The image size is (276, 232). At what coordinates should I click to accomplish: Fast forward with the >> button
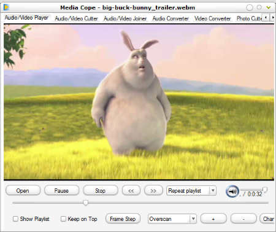(x=153, y=190)
